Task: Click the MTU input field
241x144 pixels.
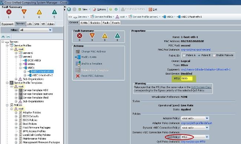Action: click(x=186, y=78)
